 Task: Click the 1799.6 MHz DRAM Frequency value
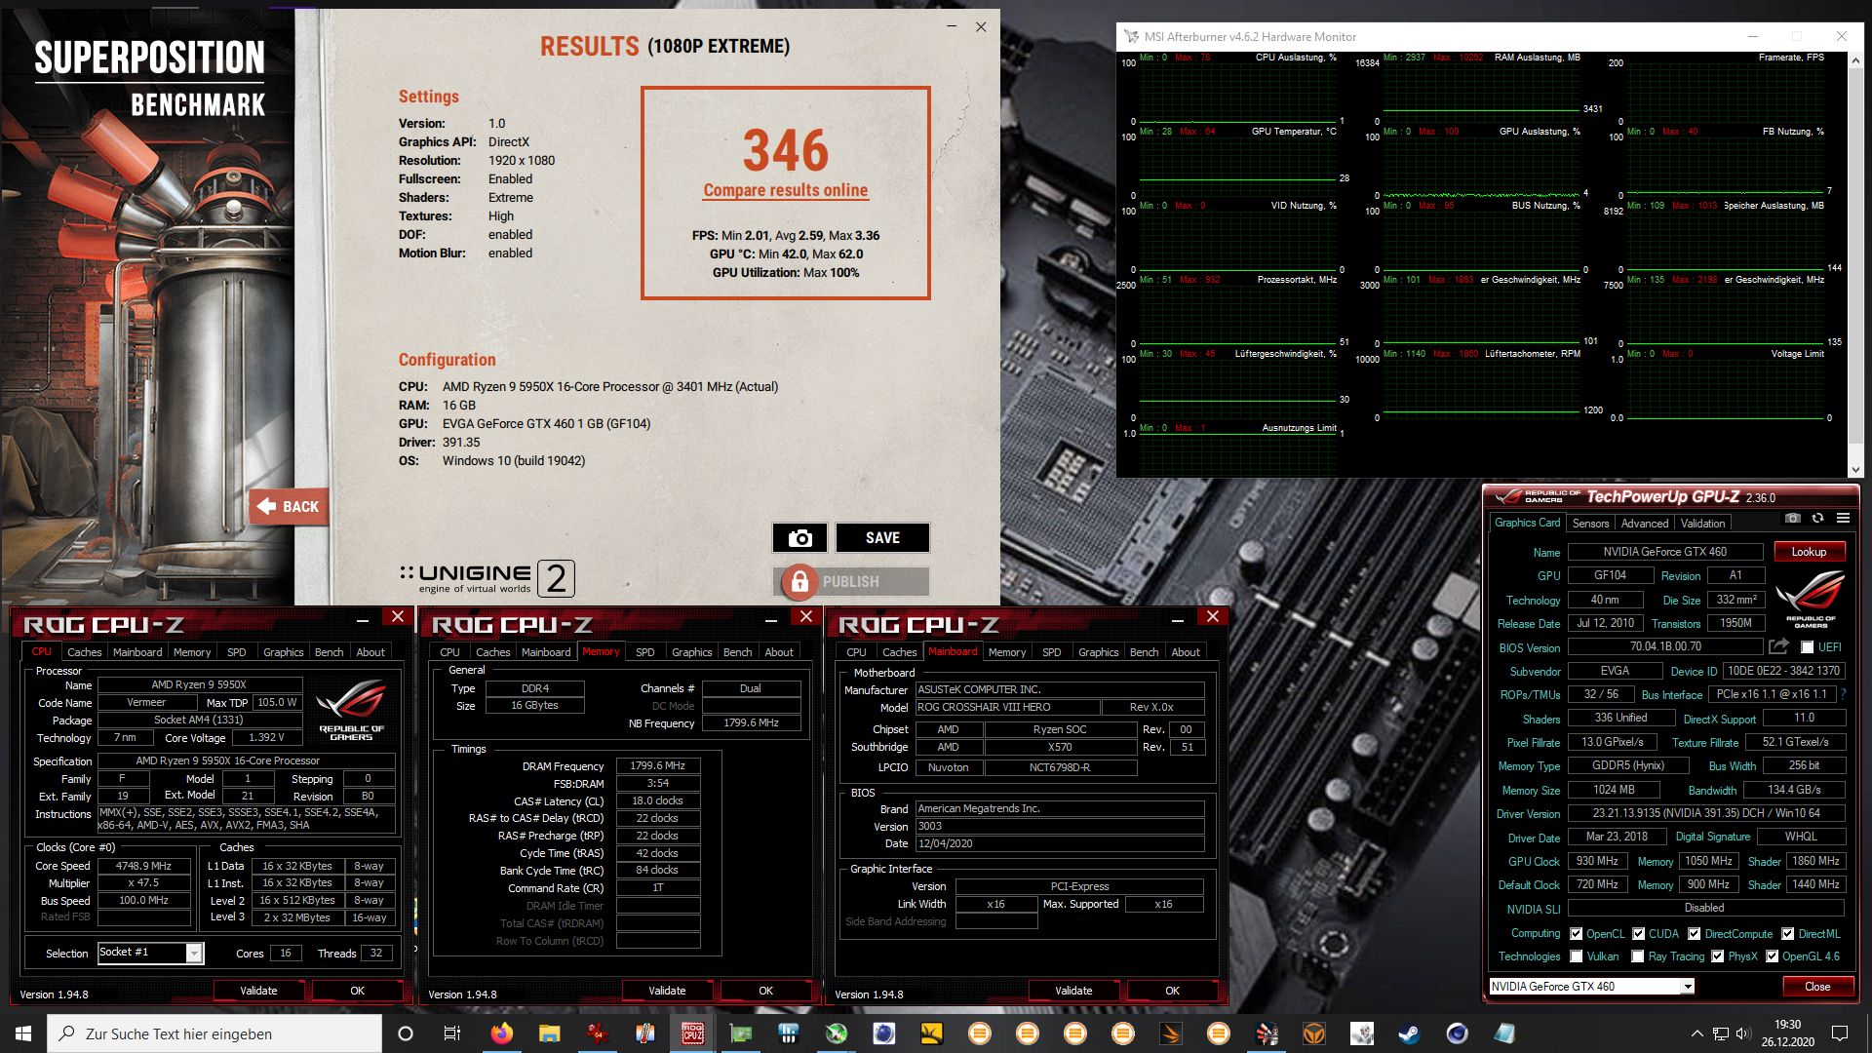pos(657,766)
